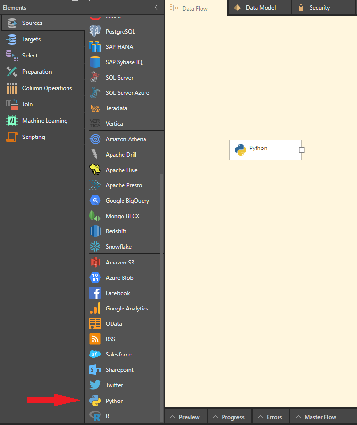Open the Scripting category
Screen dimensions: 357x425
[43, 137]
